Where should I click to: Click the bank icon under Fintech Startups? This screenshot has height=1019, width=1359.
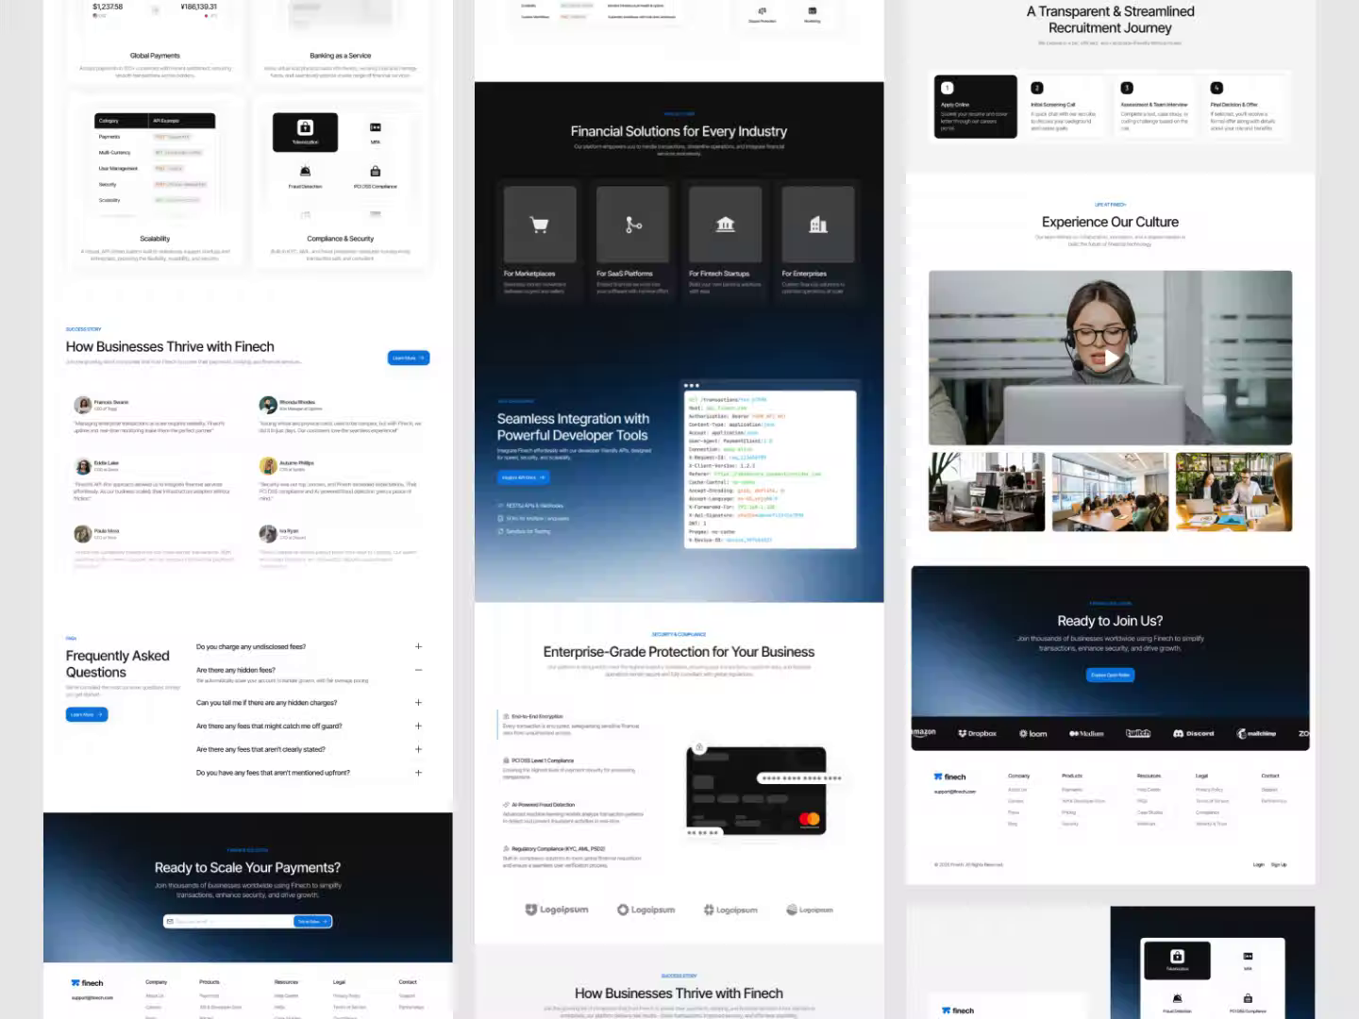click(x=725, y=224)
